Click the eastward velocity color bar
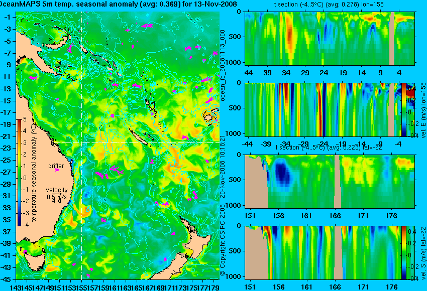 point(403,109)
